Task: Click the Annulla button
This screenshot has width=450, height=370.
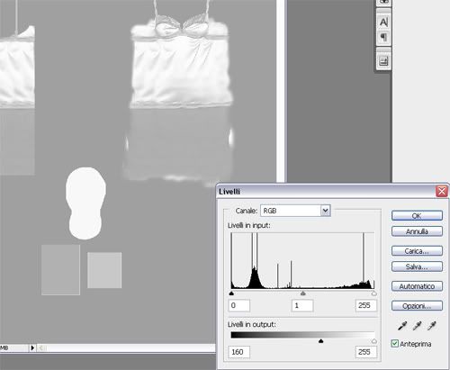Action: [x=417, y=231]
